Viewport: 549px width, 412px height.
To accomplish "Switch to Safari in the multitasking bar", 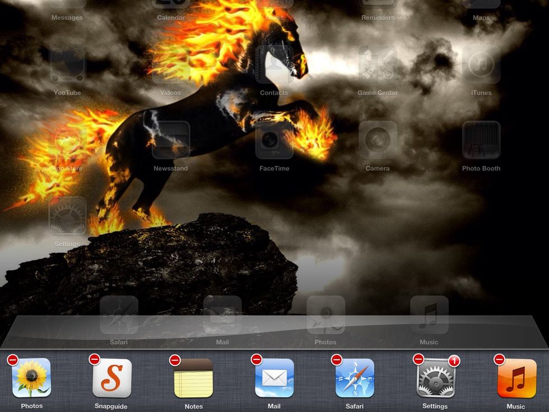I will [x=355, y=378].
